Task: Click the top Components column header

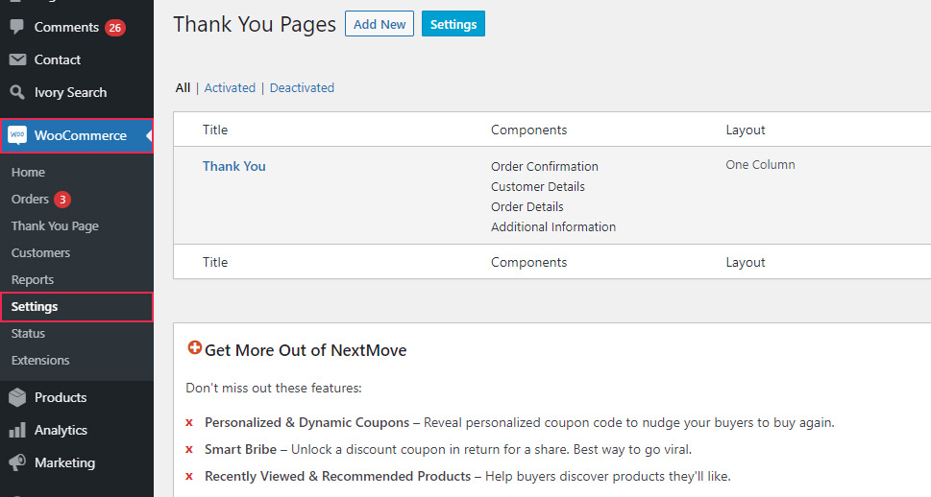Action: [x=528, y=130]
